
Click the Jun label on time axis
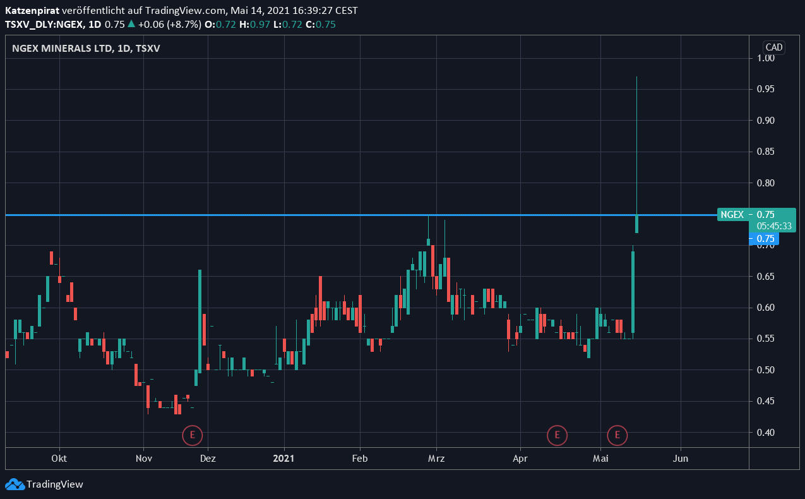pos(681,459)
